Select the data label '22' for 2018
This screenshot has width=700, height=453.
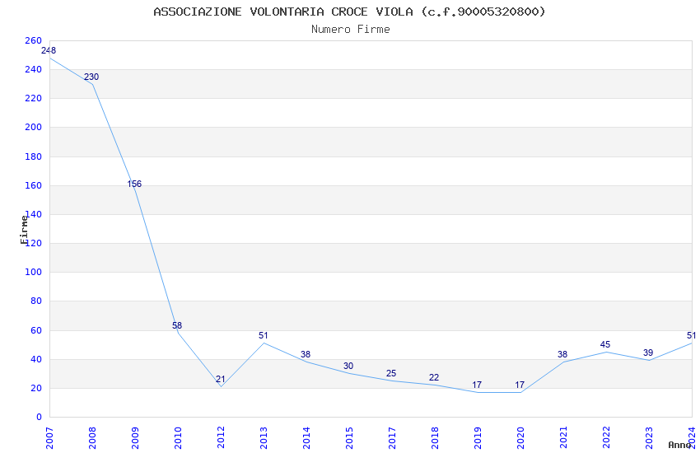coord(434,377)
